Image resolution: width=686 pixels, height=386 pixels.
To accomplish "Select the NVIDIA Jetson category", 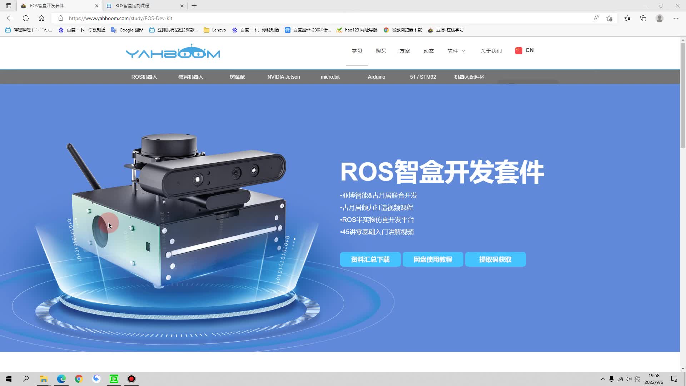I will click(284, 77).
